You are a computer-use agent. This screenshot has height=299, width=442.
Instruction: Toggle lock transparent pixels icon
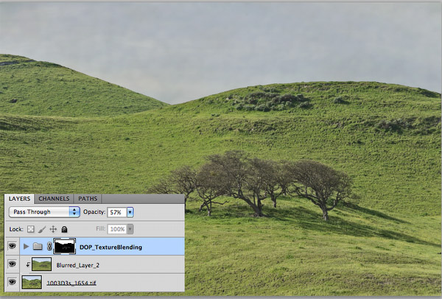point(31,229)
